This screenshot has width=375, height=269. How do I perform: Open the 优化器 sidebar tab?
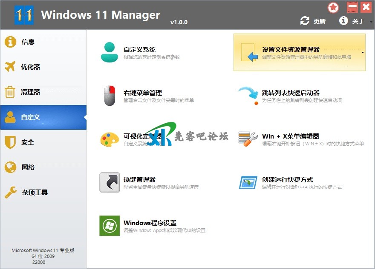30,67
